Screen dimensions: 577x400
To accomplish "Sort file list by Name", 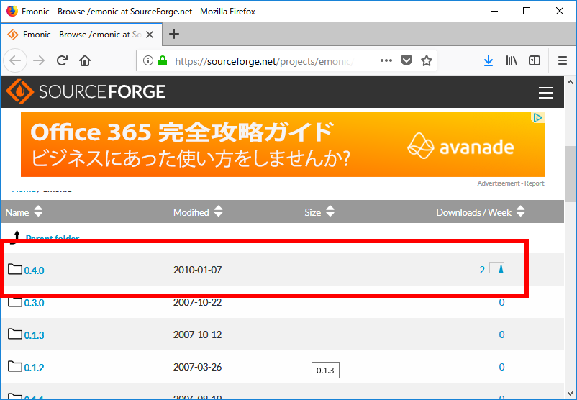I will 24,212.
